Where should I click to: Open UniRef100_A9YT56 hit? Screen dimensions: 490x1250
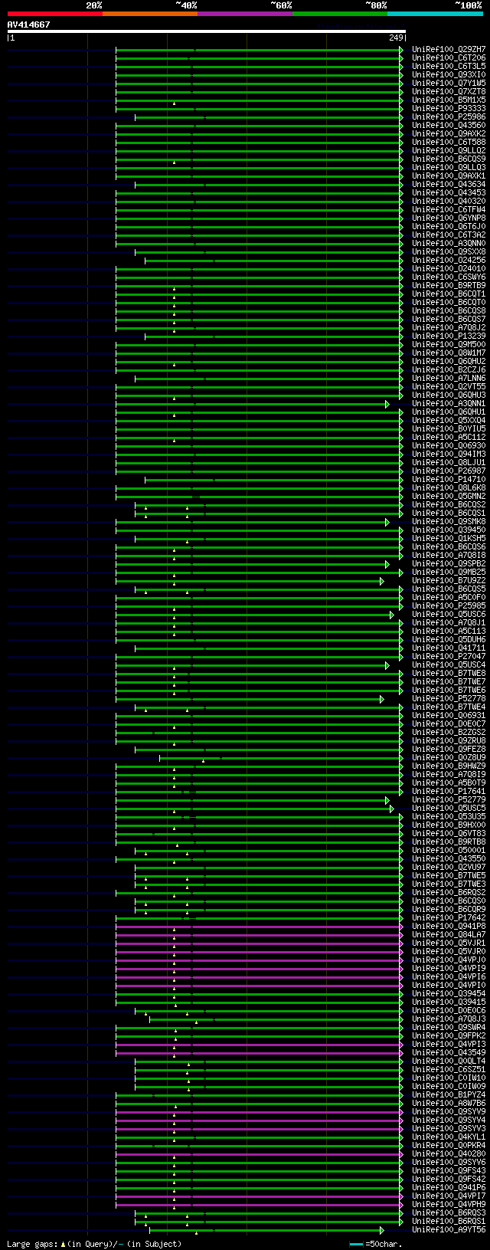pyautogui.click(x=449, y=1230)
